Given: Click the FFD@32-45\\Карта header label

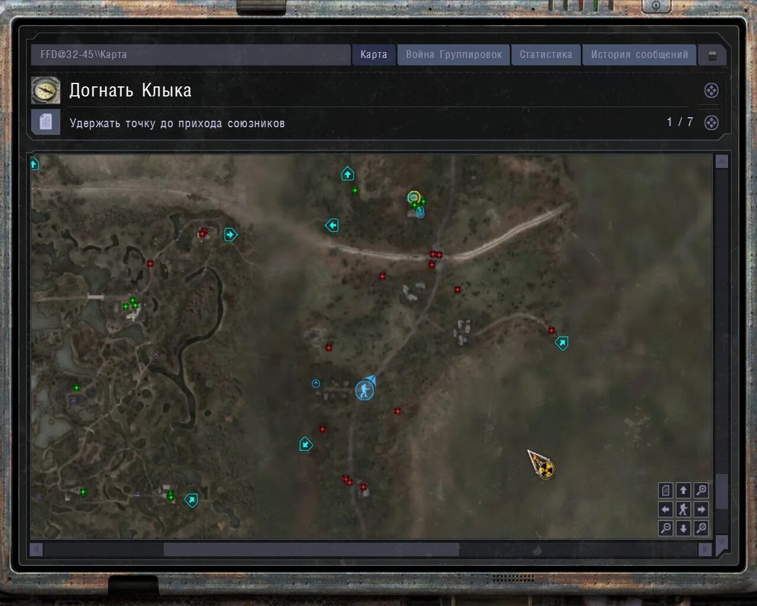Looking at the screenshot, I should pos(83,54).
